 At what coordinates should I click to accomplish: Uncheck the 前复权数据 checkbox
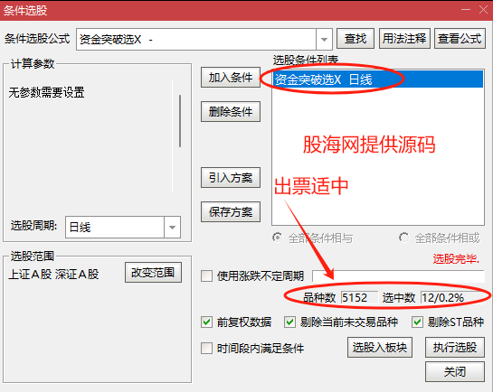tap(206, 322)
